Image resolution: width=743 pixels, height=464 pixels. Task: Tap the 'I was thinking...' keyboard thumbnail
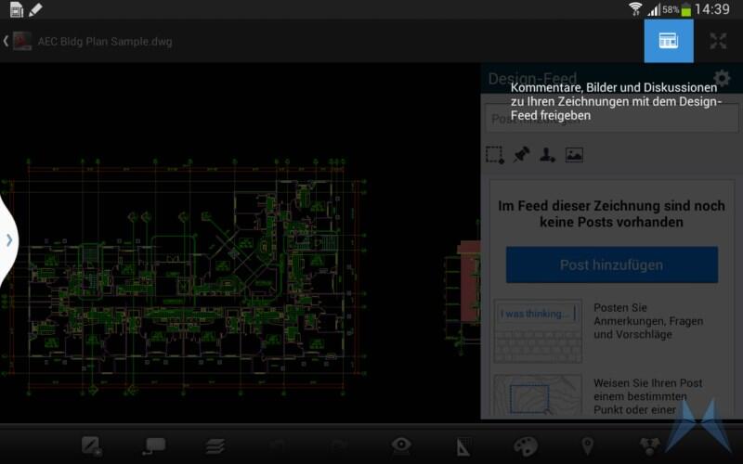(x=537, y=330)
